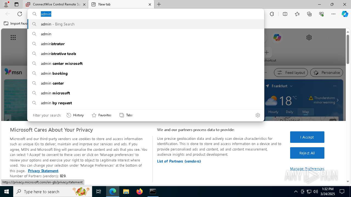
Task: Open the Edge profile avatar icon
Action: coord(6,4)
